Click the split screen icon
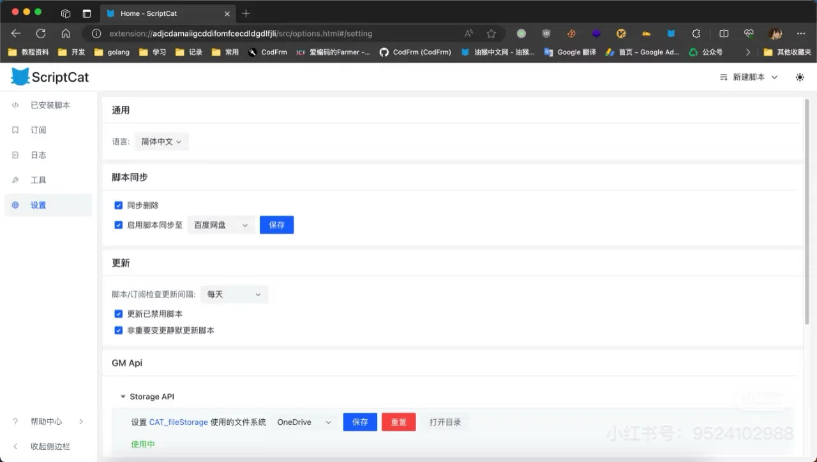Image resolution: width=817 pixels, height=462 pixels. 724,33
